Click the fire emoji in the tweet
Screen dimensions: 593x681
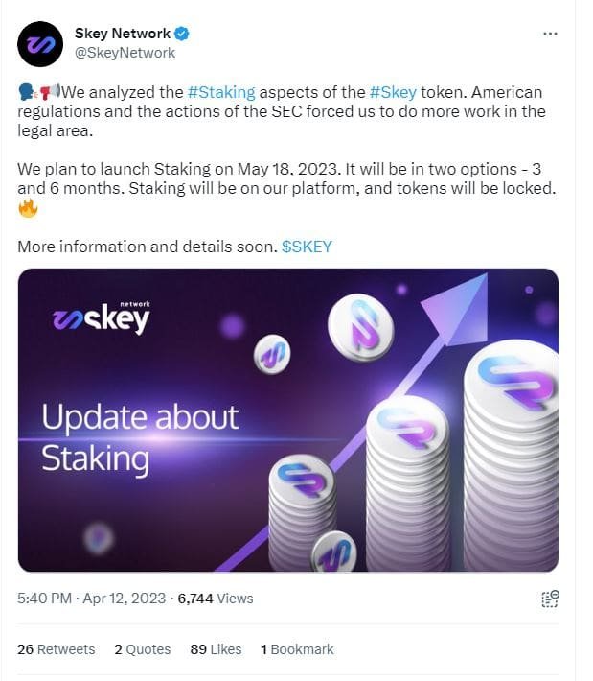click(x=28, y=208)
